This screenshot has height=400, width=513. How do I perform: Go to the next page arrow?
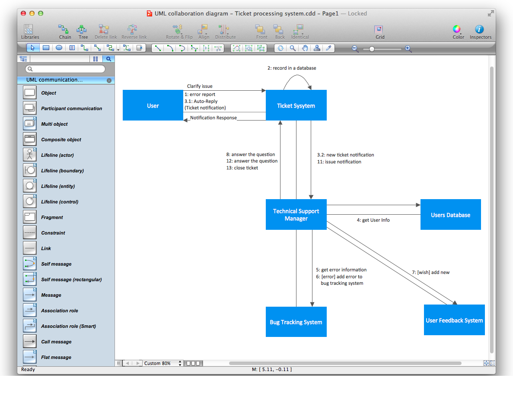click(x=138, y=363)
